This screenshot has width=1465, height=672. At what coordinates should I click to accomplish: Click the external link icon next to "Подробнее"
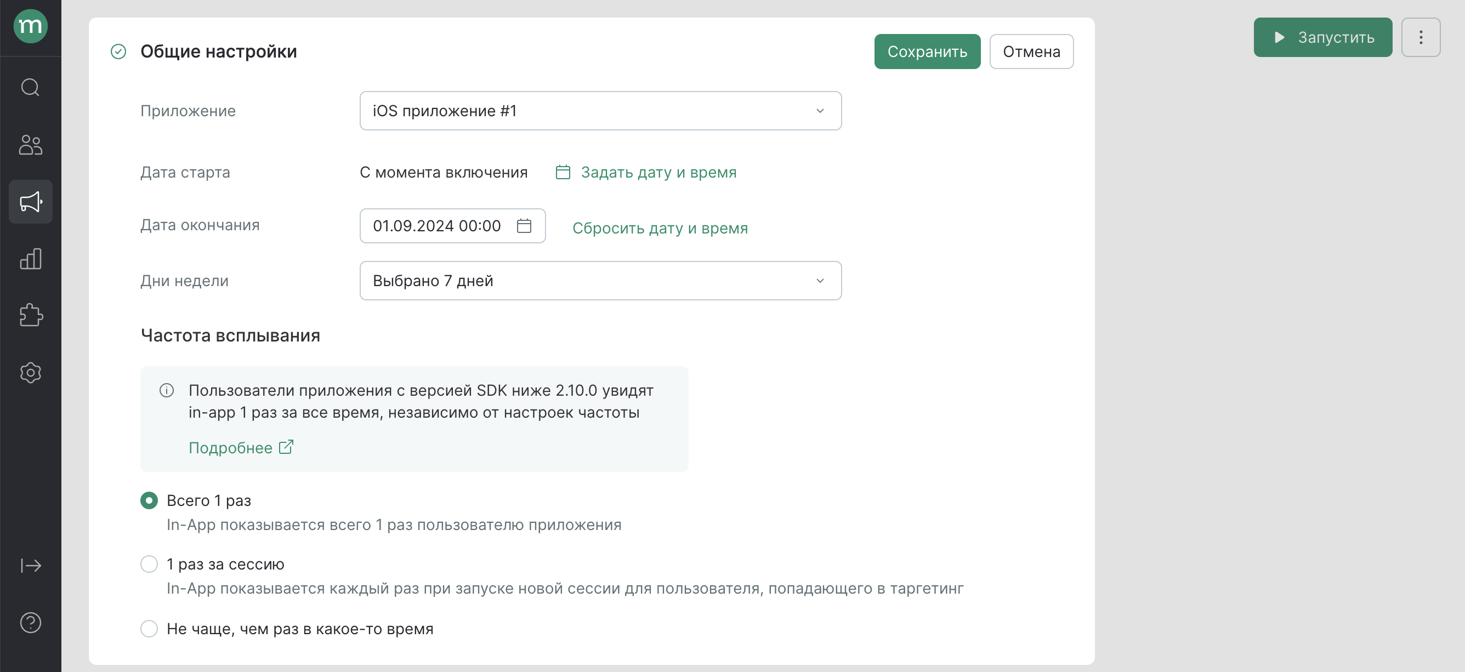(286, 447)
